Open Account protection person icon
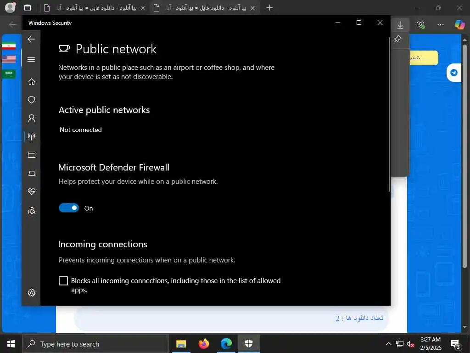 coord(32,118)
